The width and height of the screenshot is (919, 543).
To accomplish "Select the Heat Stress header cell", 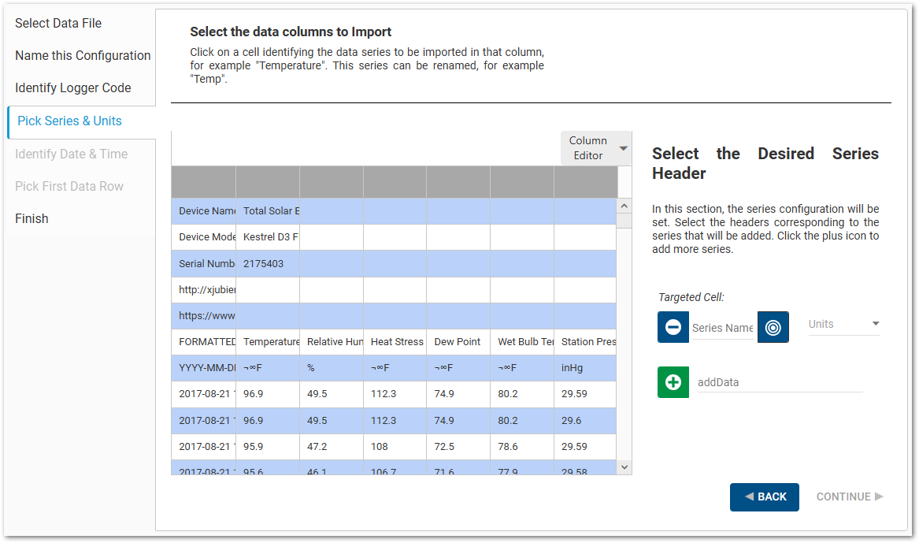I will pyautogui.click(x=395, y=342).
